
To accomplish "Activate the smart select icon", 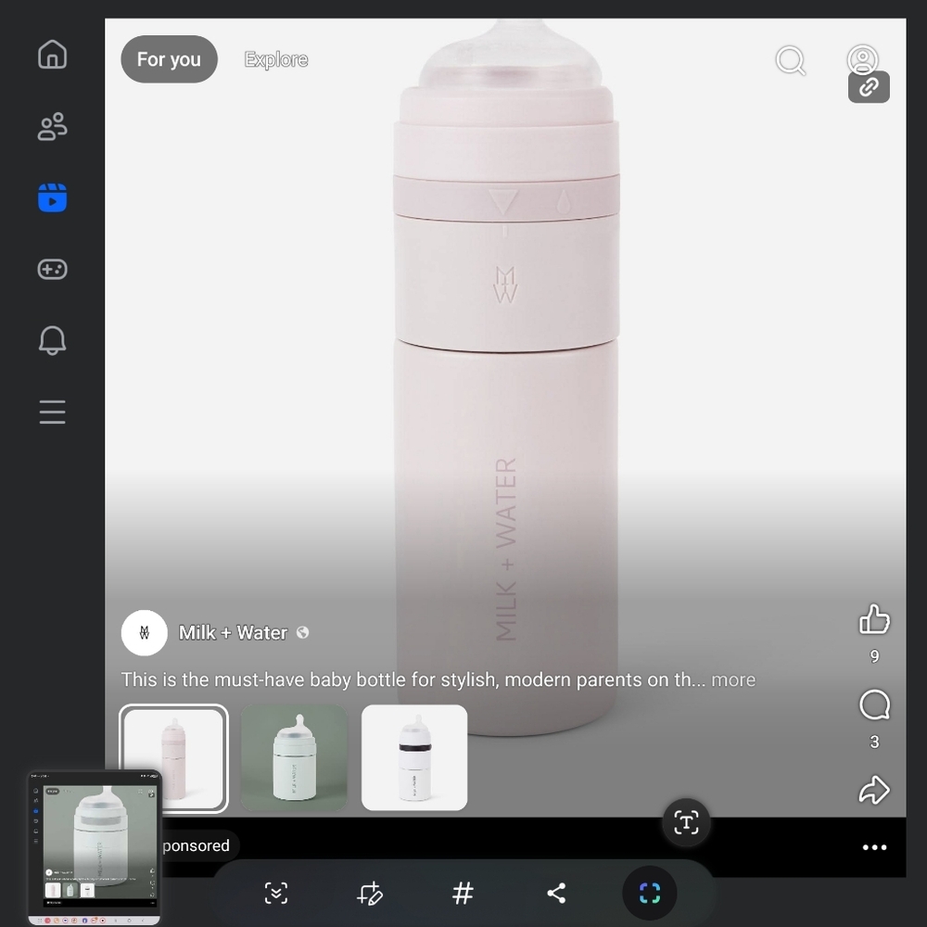I will coord(649,893).
